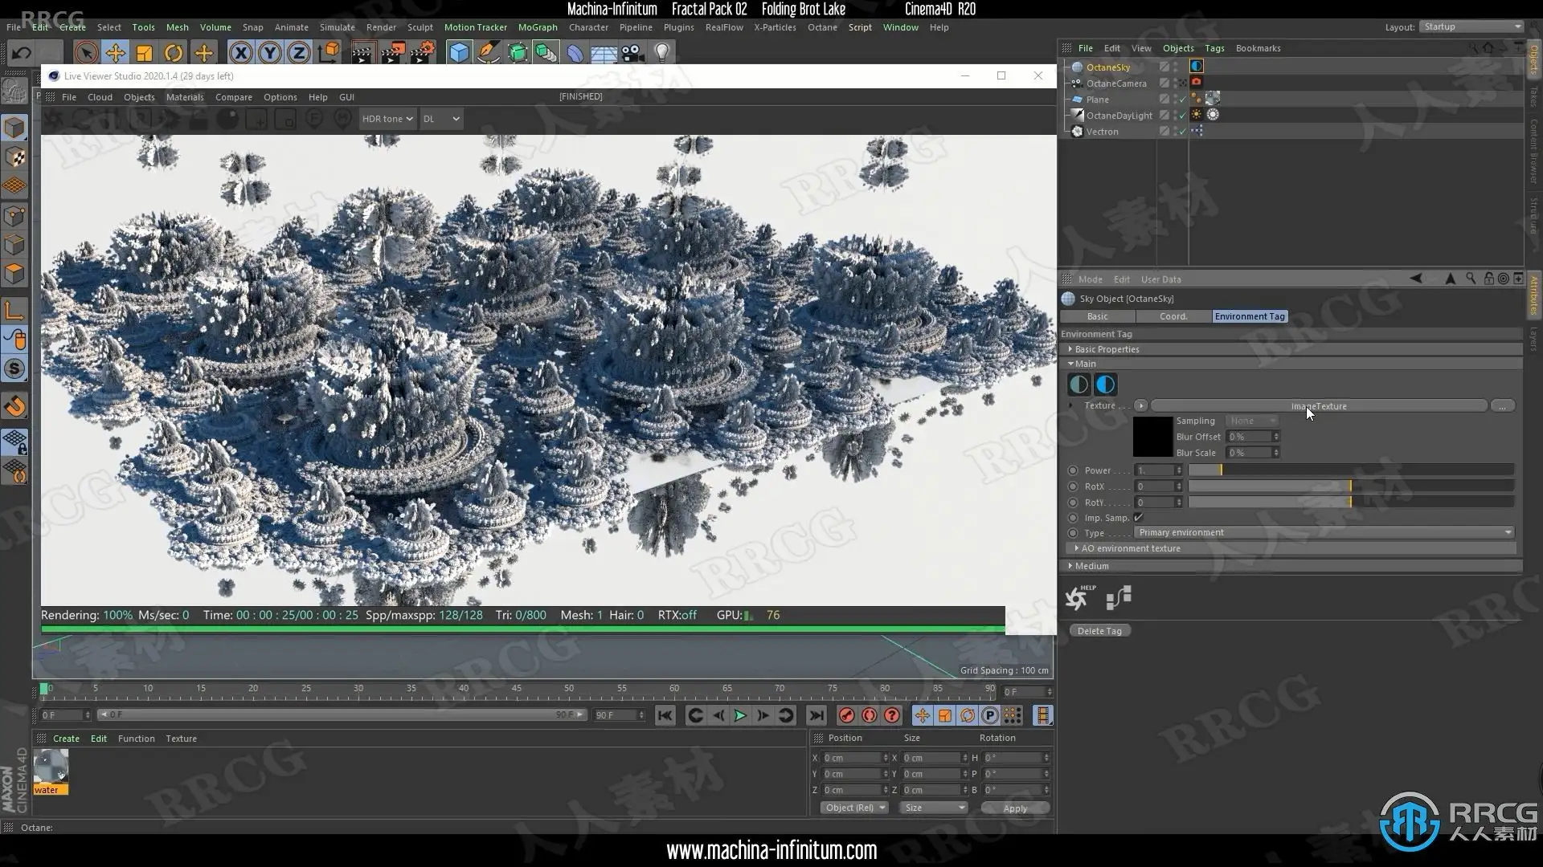Toggle visibility dots of OctaneSky object

(1176, 67)
